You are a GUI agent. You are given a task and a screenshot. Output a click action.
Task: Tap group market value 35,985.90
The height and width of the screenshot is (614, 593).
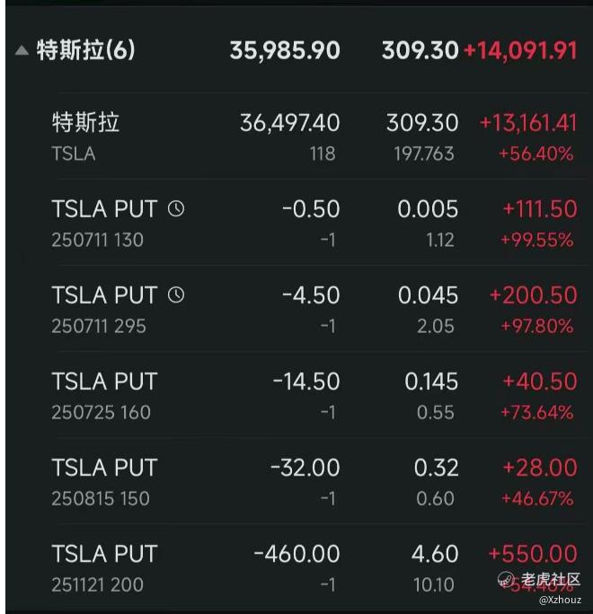285,51
